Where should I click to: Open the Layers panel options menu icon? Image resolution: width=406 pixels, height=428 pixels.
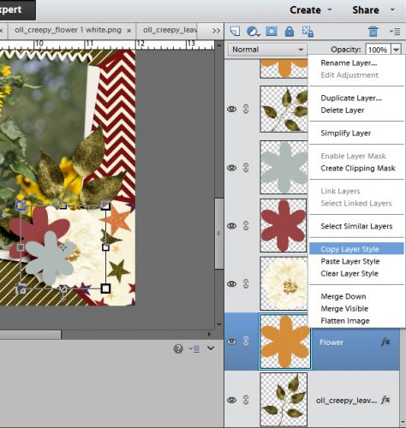[395, 32]
